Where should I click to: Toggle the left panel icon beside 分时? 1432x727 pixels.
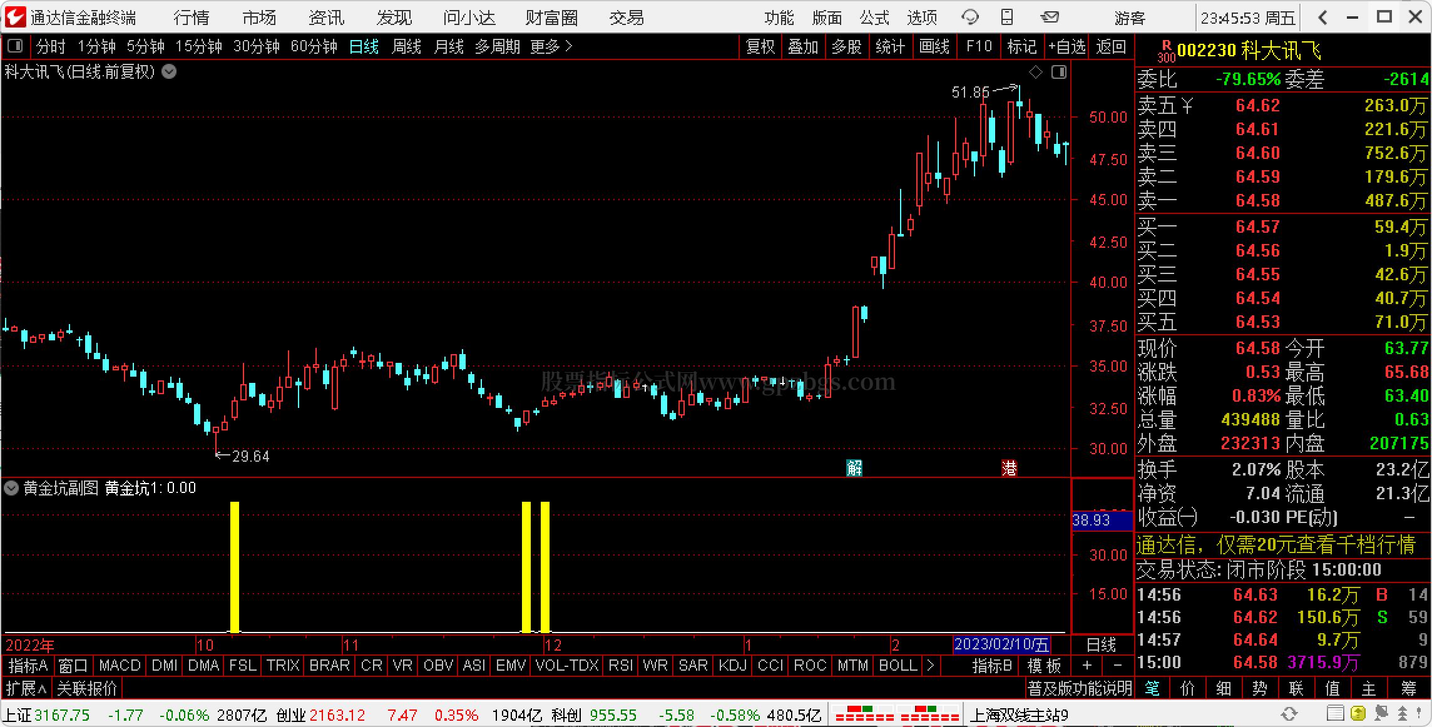pos(15,46)
